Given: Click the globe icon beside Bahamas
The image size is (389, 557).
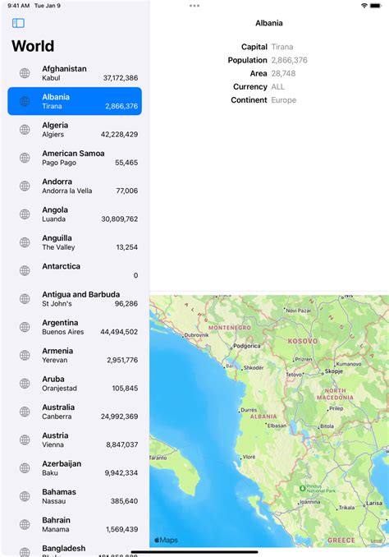Looking at the screenshot, I should [25, 496].
